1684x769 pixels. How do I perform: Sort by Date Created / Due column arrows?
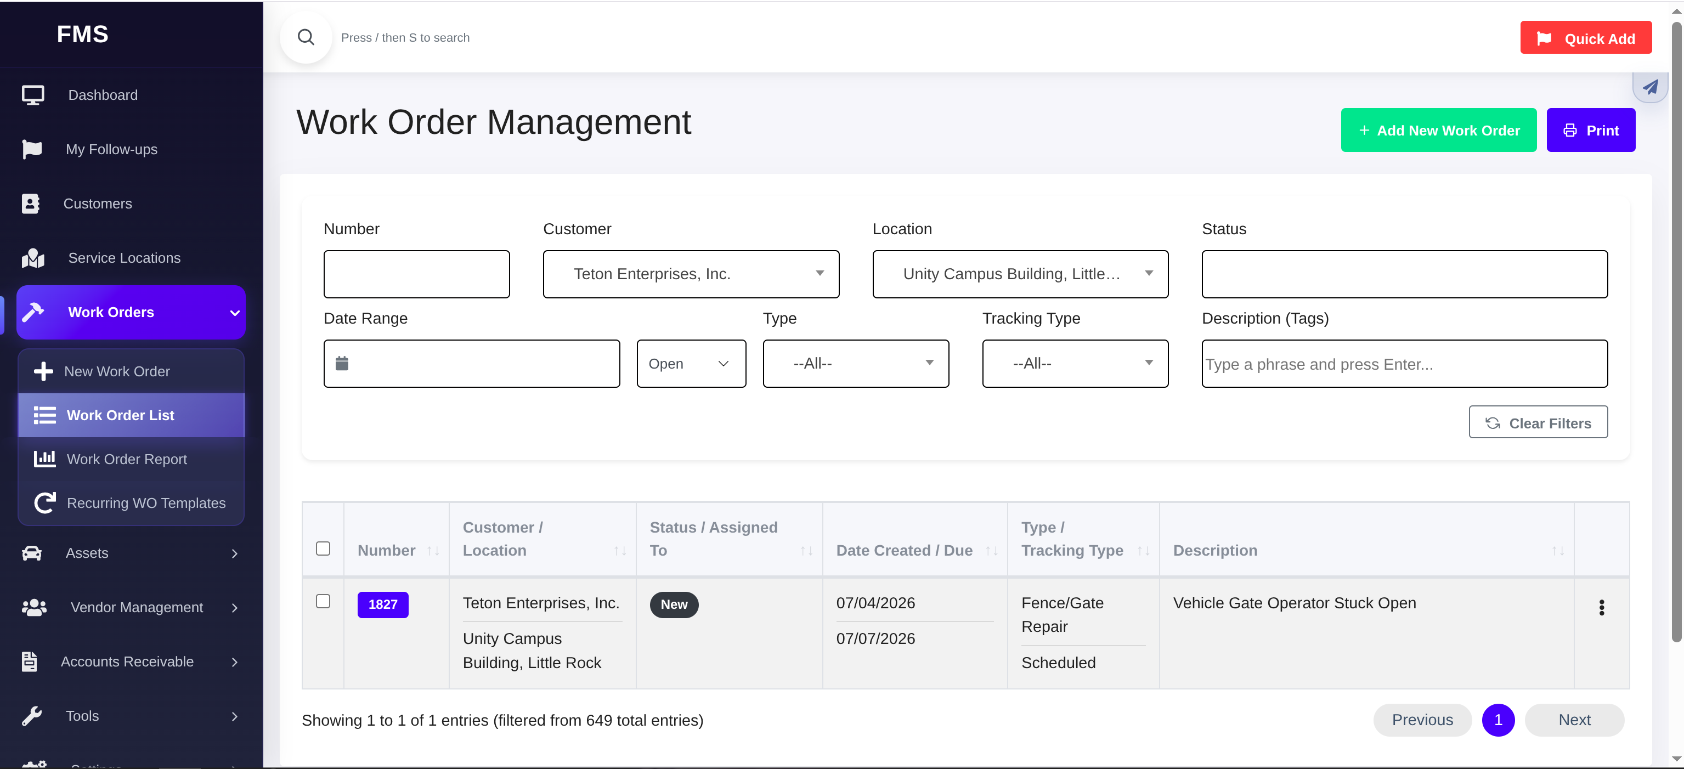[x=992, y=551]
